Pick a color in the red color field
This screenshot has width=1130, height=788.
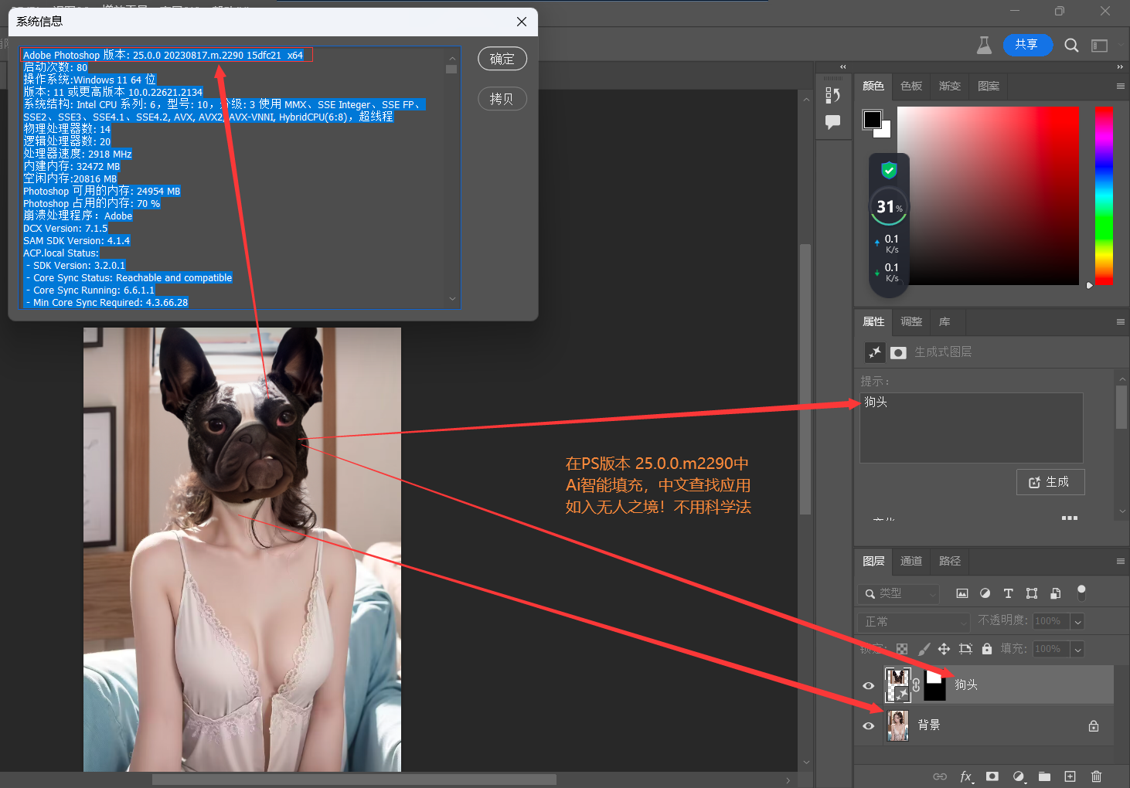point(988,195)
